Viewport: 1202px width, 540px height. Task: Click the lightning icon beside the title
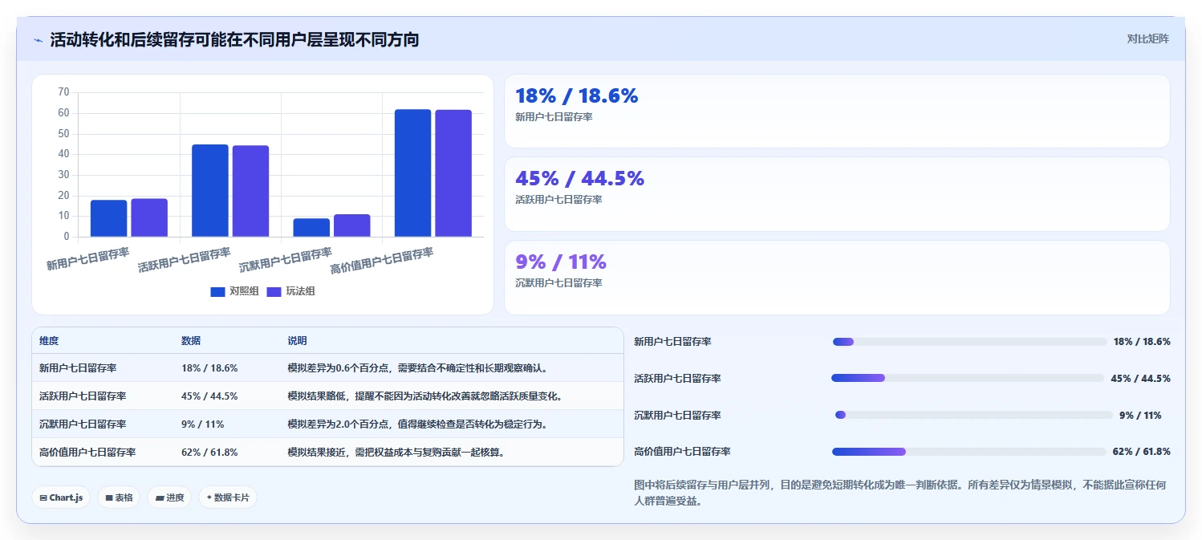pos(39,40)
